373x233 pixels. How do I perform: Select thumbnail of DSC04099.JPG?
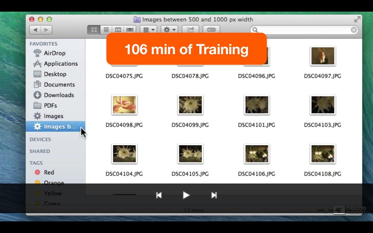tap(190, 105)
